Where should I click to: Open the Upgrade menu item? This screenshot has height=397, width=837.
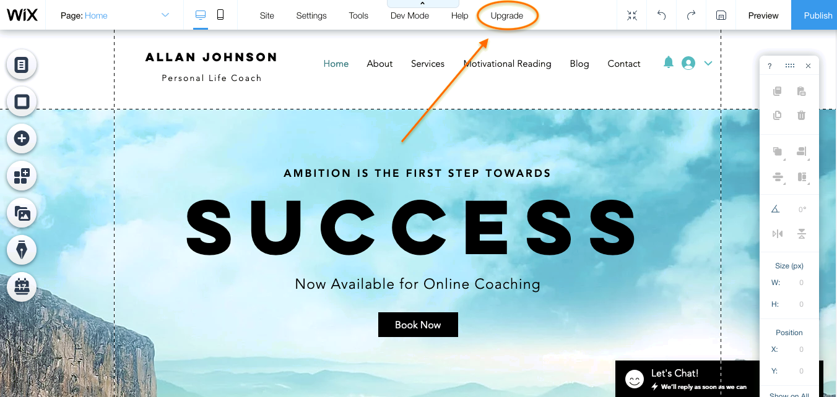pyautogui.click(x=507, y=15)
